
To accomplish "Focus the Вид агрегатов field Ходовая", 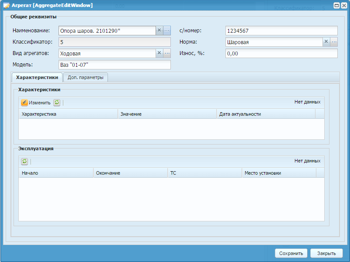I will click(x=107, y=54).
